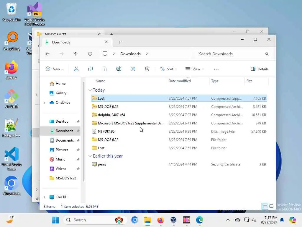Click the Delete trash can icon
The height and width of the screenshot is (227, 302).
click(x=147, y=69)
